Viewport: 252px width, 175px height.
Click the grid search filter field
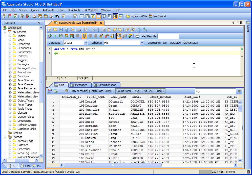coord(215,91)
